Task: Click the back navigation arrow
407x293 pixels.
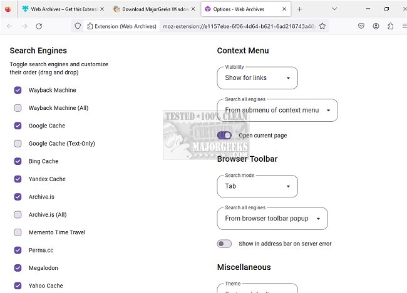Action: tap(9, 26)
